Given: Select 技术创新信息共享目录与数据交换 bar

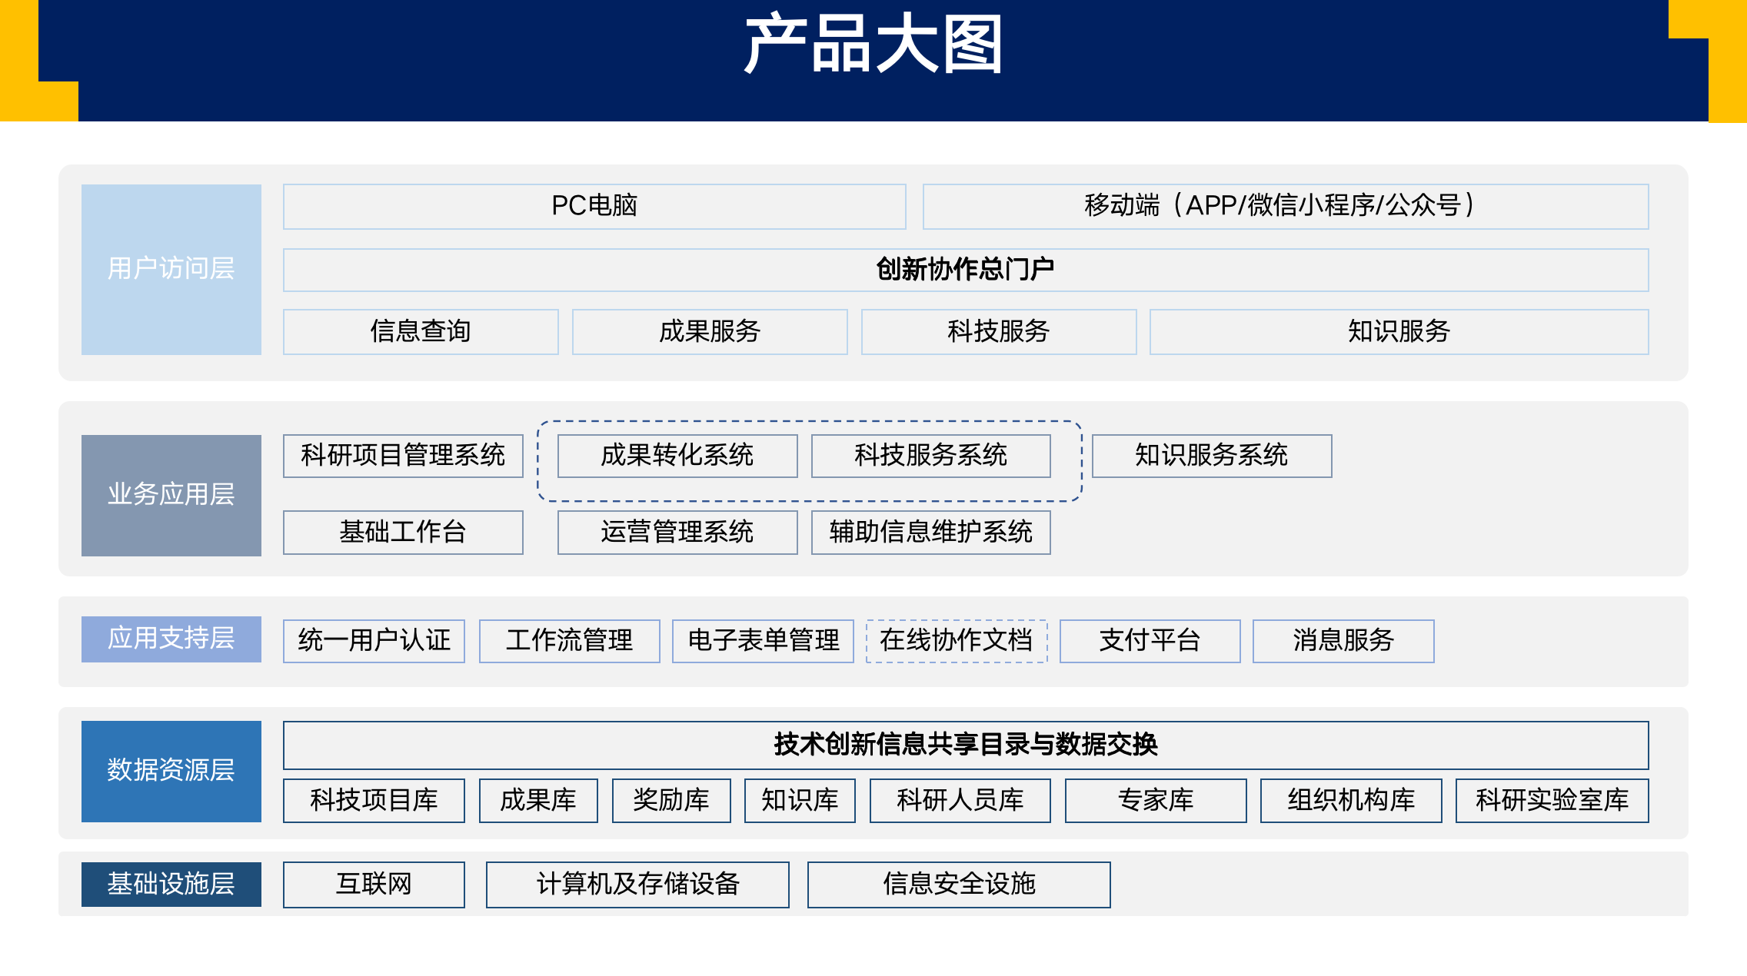Looking at the screenshot, I should [x=966, y=745].
